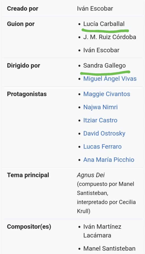Click the underlined name Lucía Carballal

tap(104, 24)
